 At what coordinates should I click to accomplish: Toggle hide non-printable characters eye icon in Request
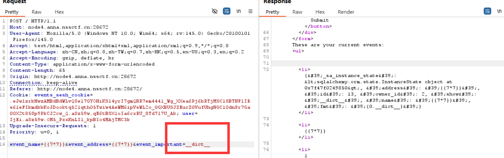(x=215, y=11)
